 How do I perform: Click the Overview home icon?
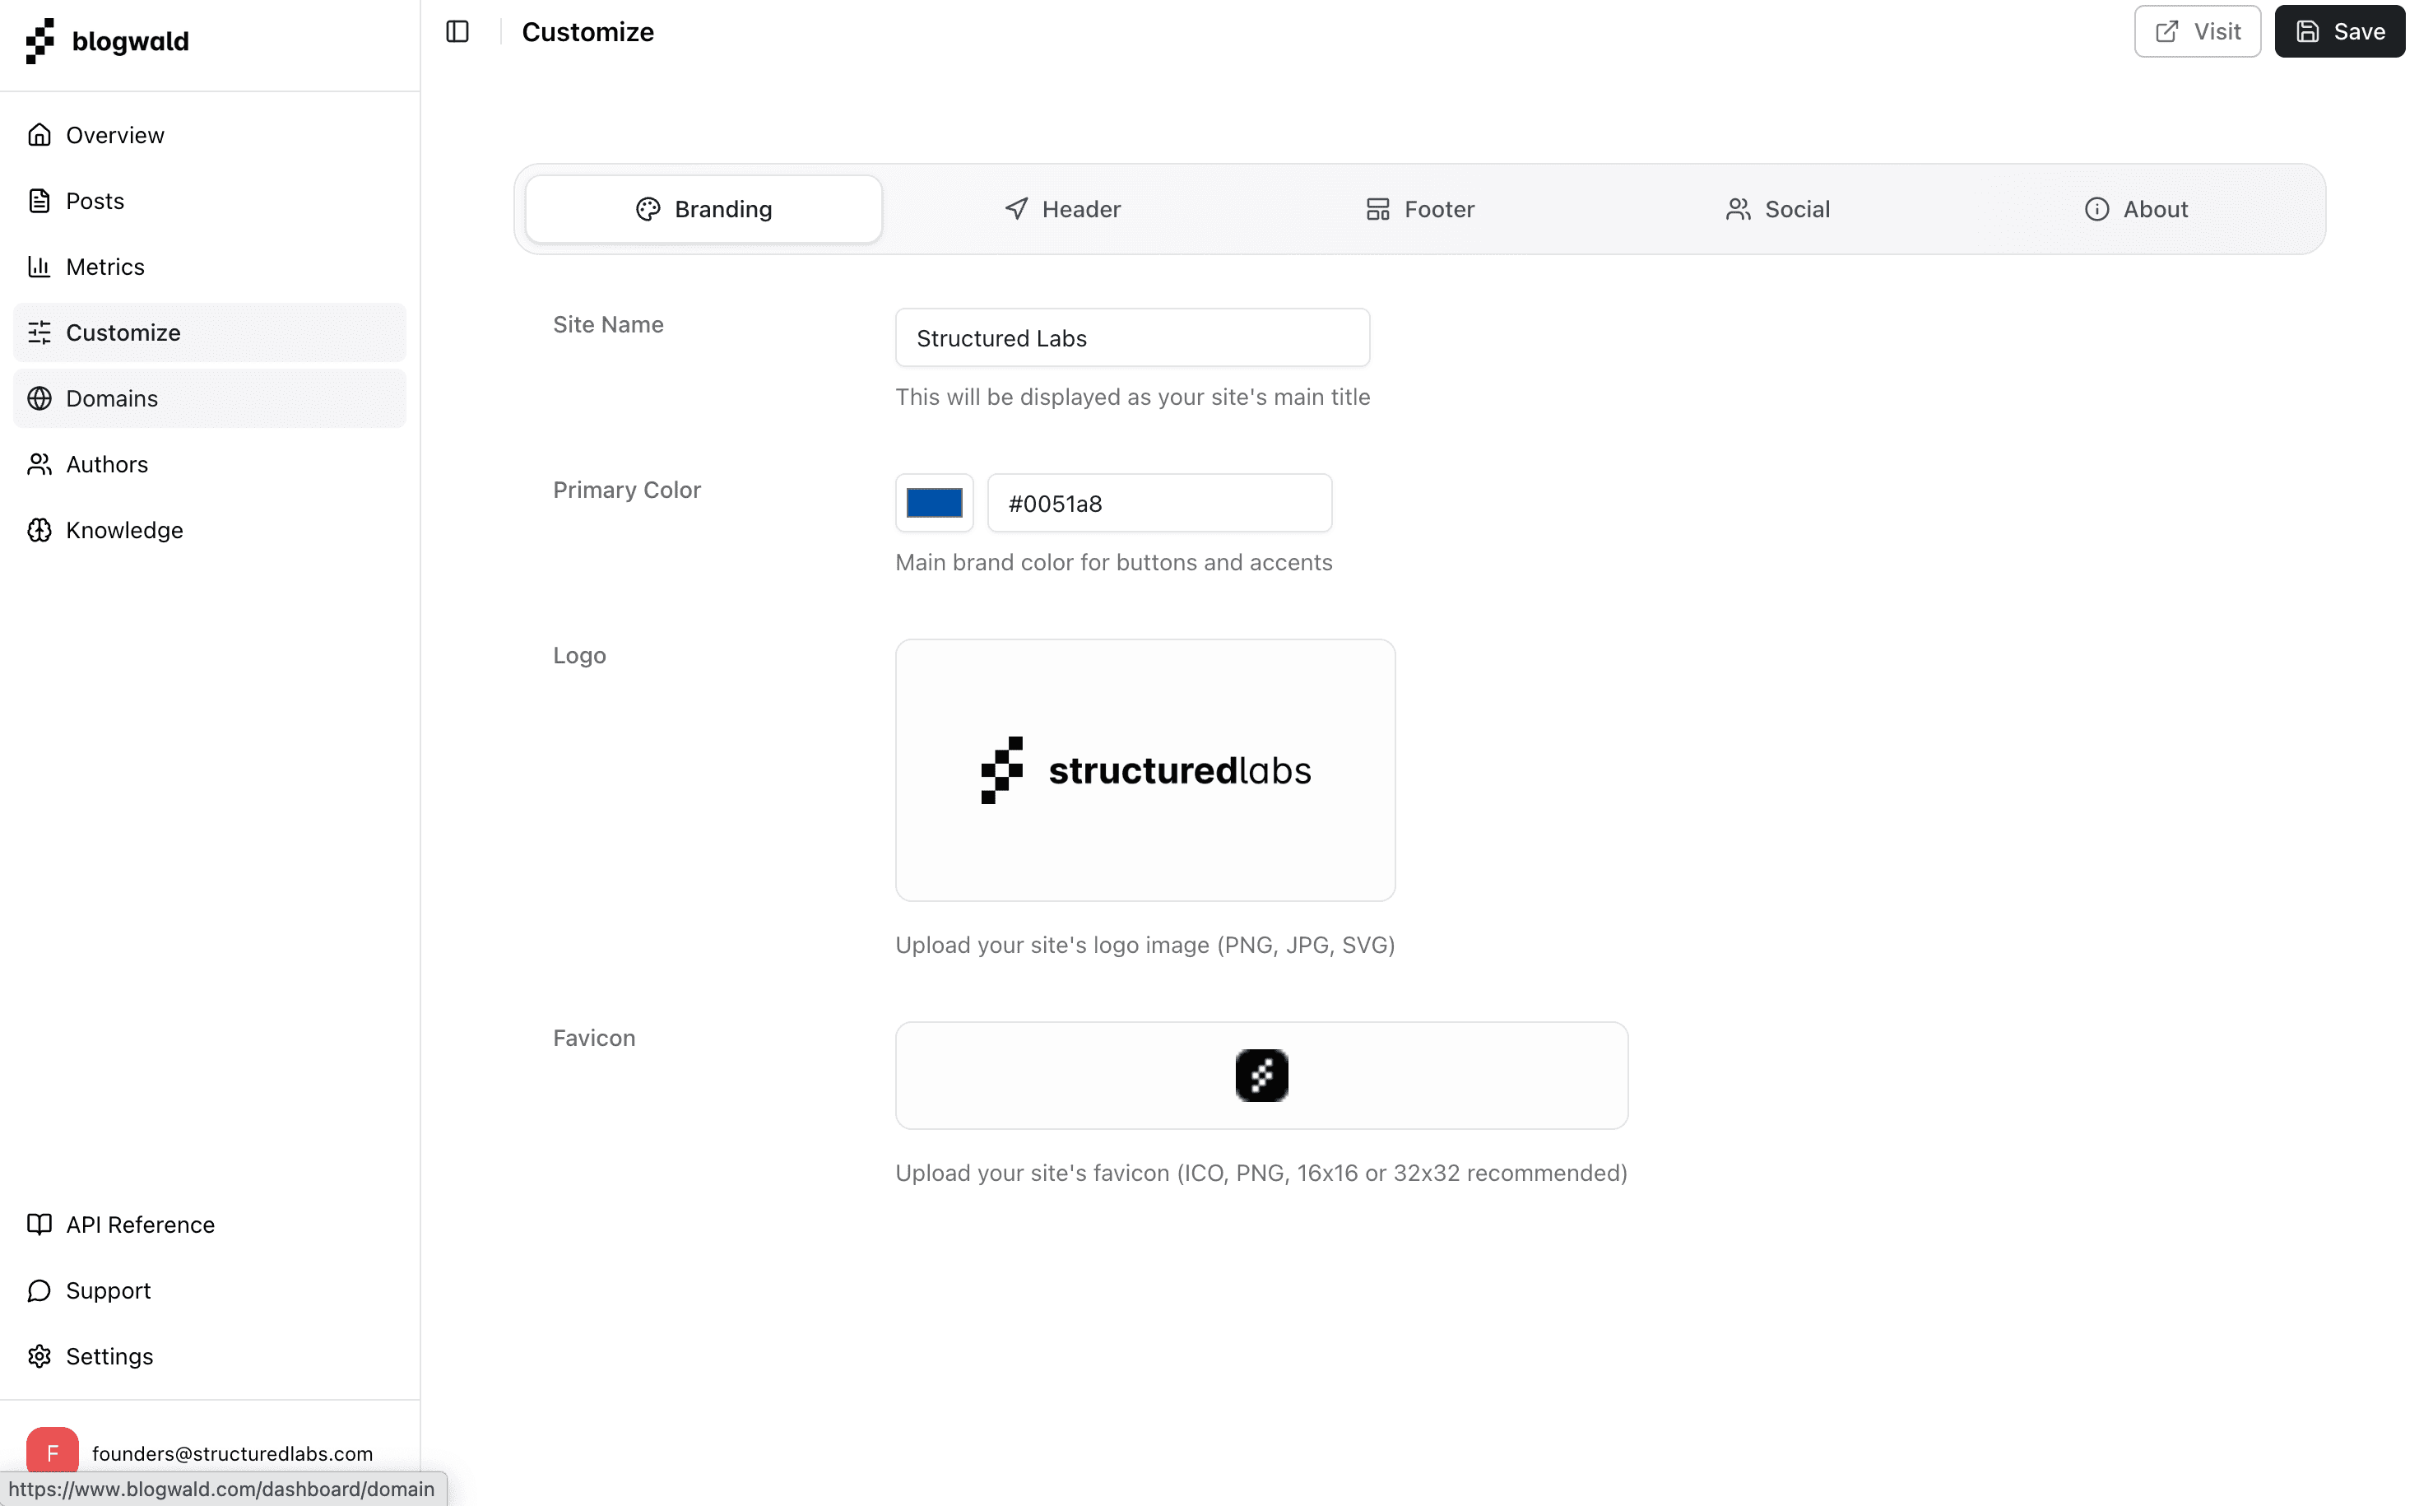point(39,134)
